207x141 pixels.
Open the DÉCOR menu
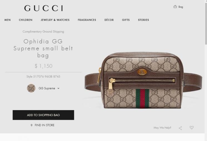109,20
